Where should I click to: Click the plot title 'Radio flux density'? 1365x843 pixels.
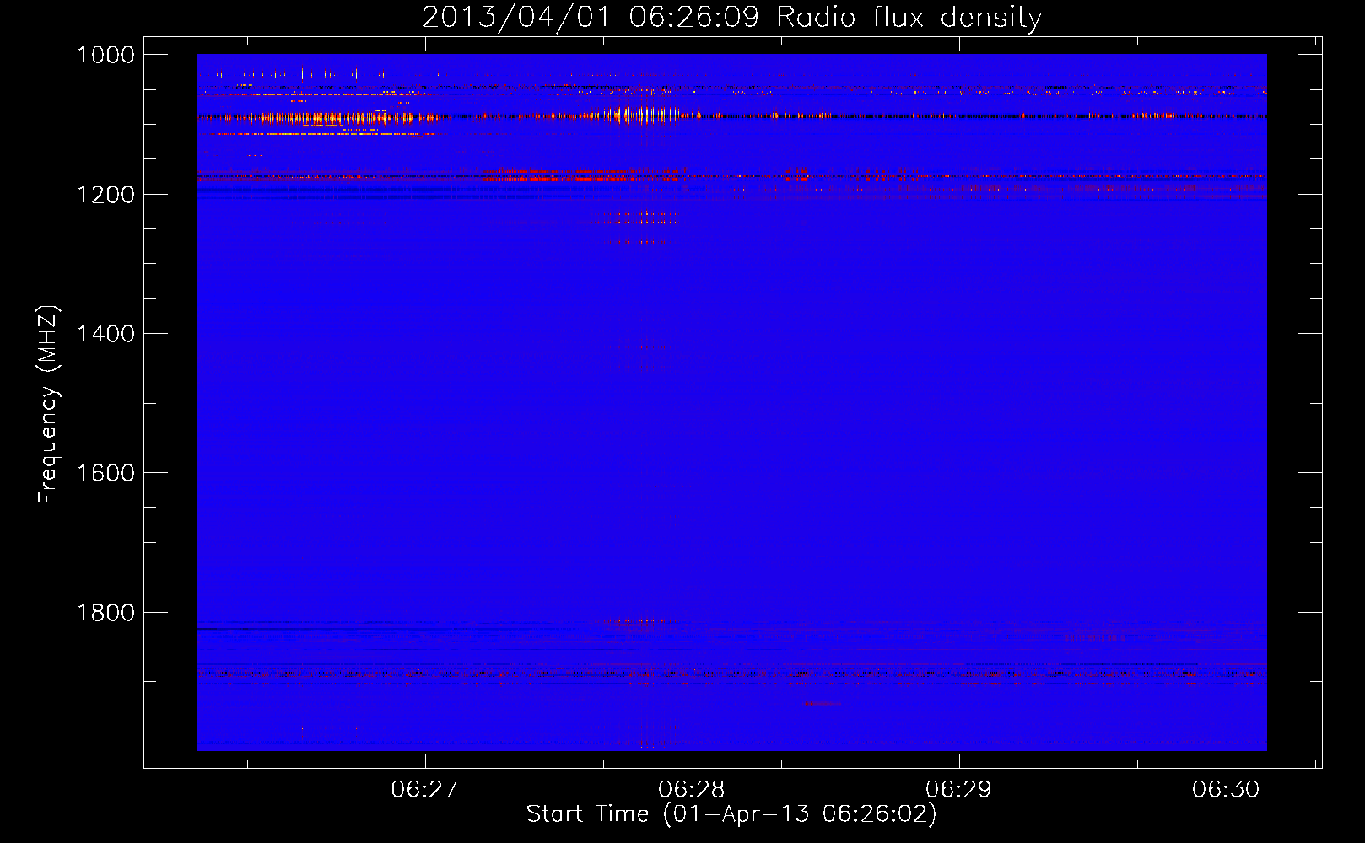click(x=731, y=18)
